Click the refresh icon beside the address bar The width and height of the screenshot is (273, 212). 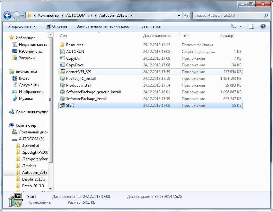pyautogui.click(x=186, y=16)
